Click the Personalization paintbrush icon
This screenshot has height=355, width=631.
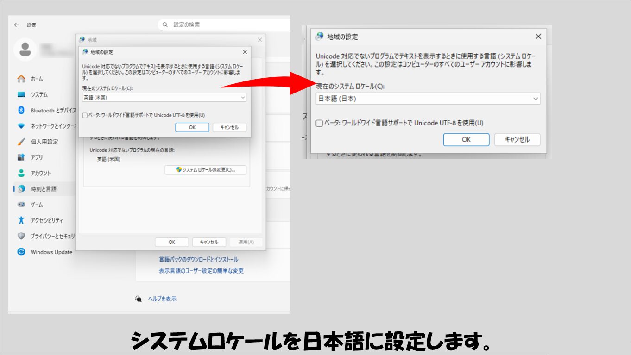pyautogui.click(x=21, y=142)
